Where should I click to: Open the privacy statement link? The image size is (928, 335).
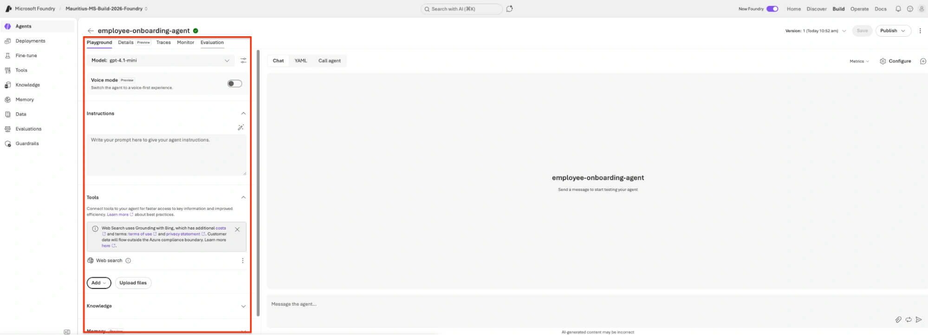coord(185,234)
